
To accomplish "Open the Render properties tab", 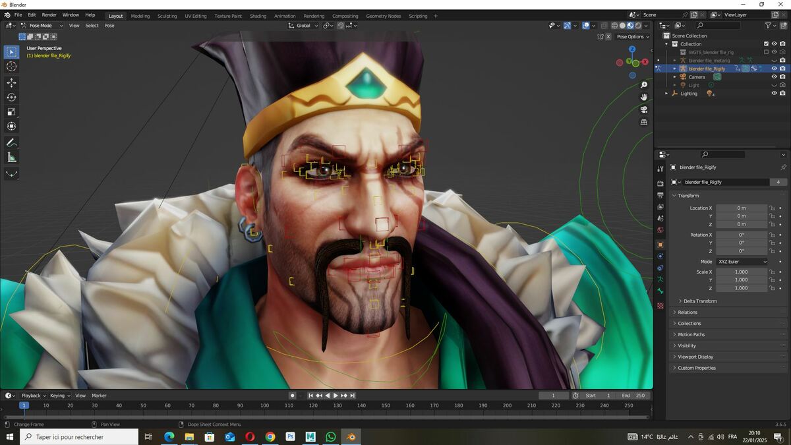I will pos(660,183).
